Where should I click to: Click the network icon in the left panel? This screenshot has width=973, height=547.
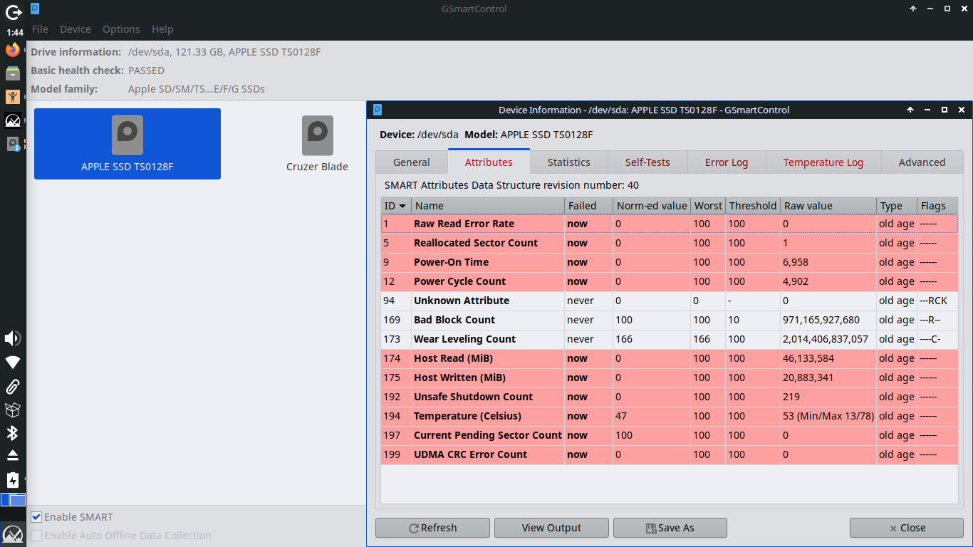coord(12,362)
